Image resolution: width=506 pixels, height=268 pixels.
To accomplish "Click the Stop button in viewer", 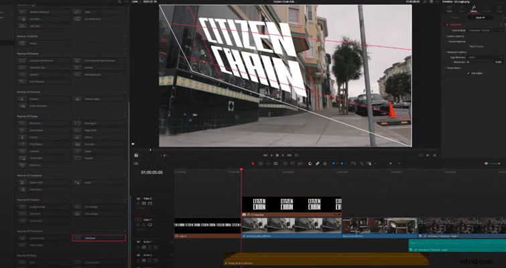I will click(x=277, y=155).
